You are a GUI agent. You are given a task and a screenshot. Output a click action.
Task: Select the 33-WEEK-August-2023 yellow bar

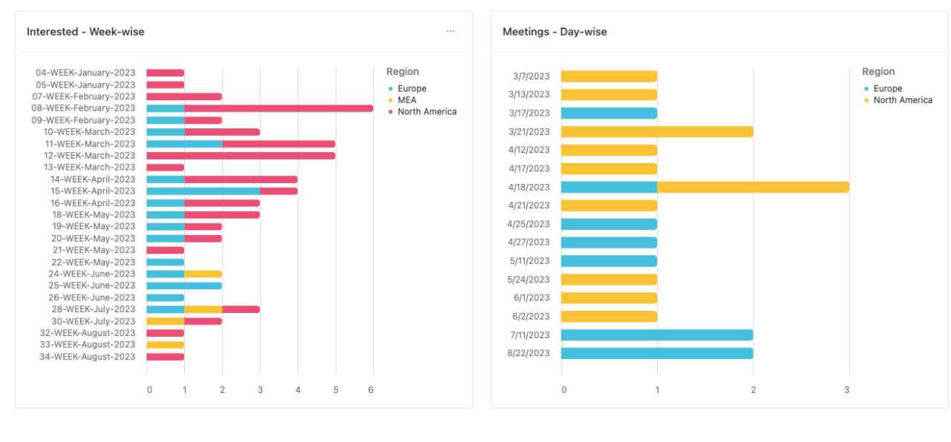pos(165,345)
